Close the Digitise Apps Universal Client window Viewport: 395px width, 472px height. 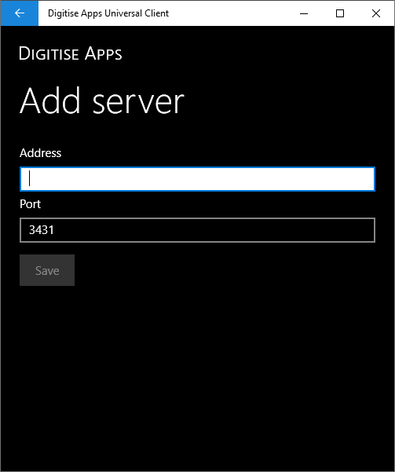tap(376, 13)
